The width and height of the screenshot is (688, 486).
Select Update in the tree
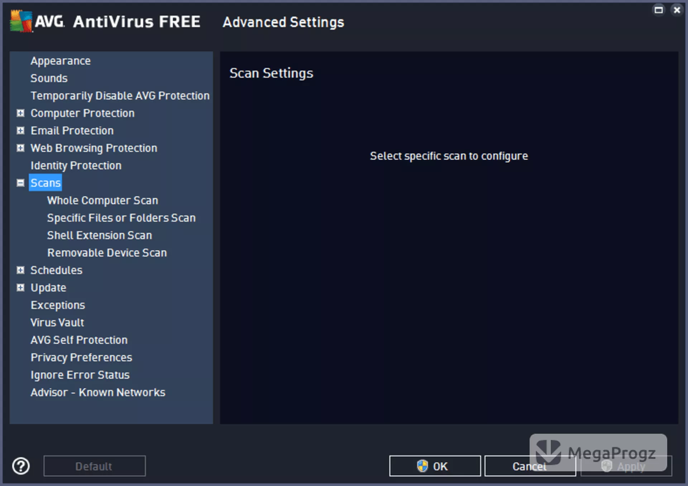coord(48,288)
